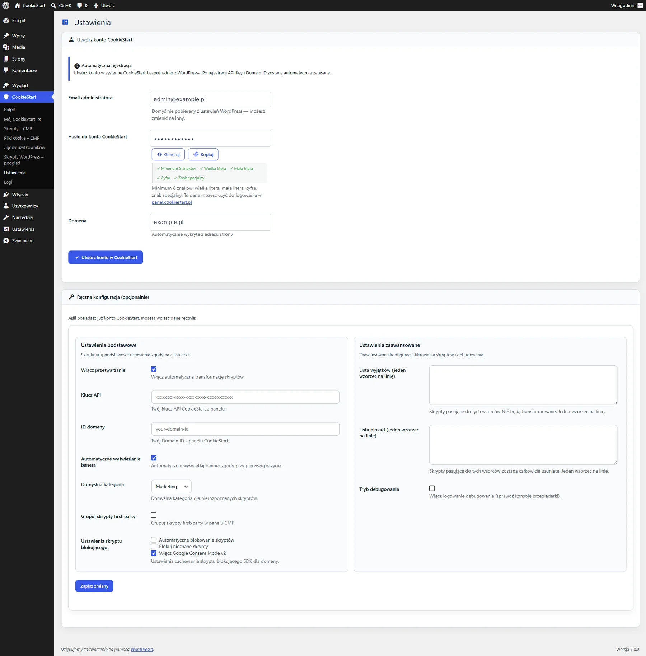This screenshot has height=656, width=646.
Task: Open Wtyczki plugins icon in sidebar
Action: (x=6, y=195)
